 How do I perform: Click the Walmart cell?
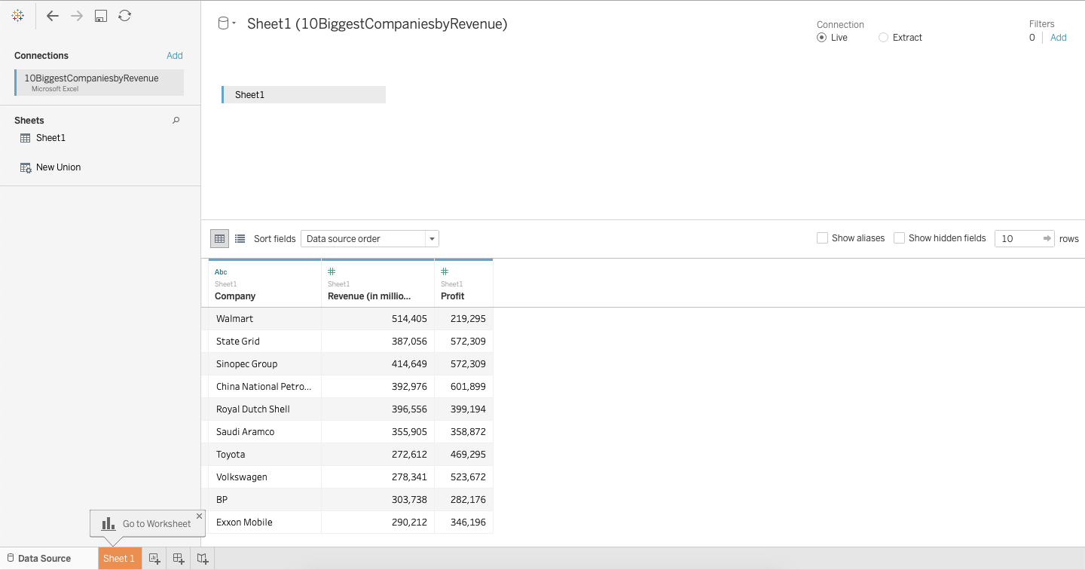(x=264, y=319)
